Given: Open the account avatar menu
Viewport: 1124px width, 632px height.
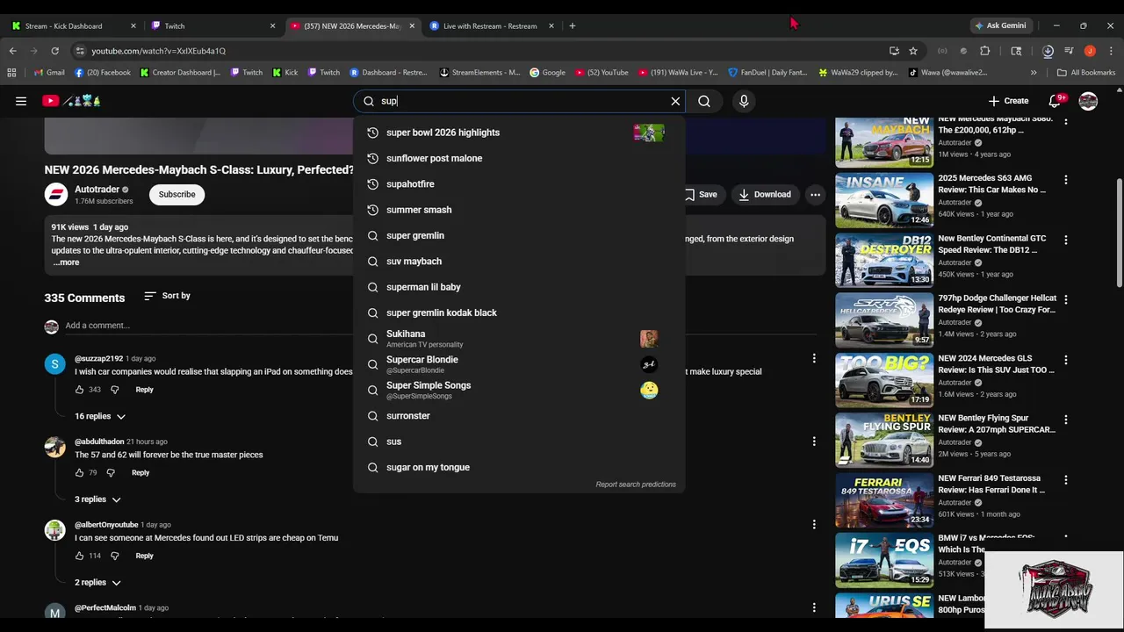Looking at the screenshot, I should (x=1088, y=101).
